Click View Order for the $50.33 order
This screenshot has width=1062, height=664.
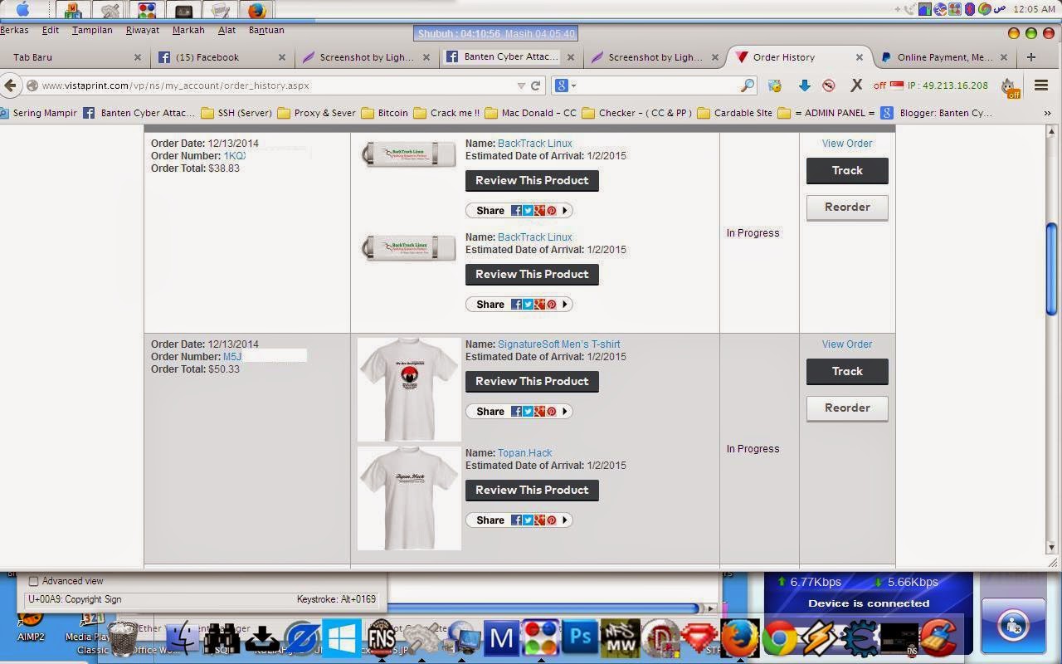(x=847, y=344)
